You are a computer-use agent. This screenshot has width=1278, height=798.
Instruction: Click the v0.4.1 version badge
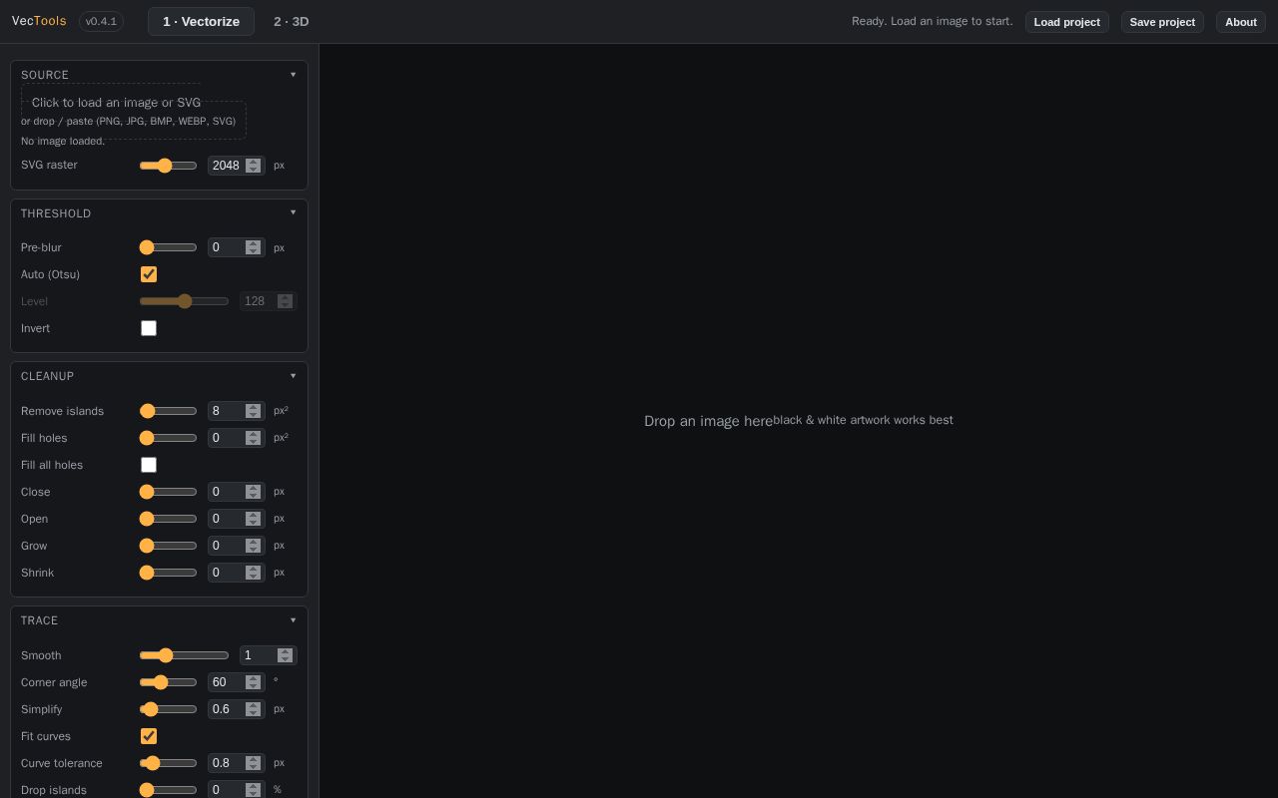[x=101, y=21]
